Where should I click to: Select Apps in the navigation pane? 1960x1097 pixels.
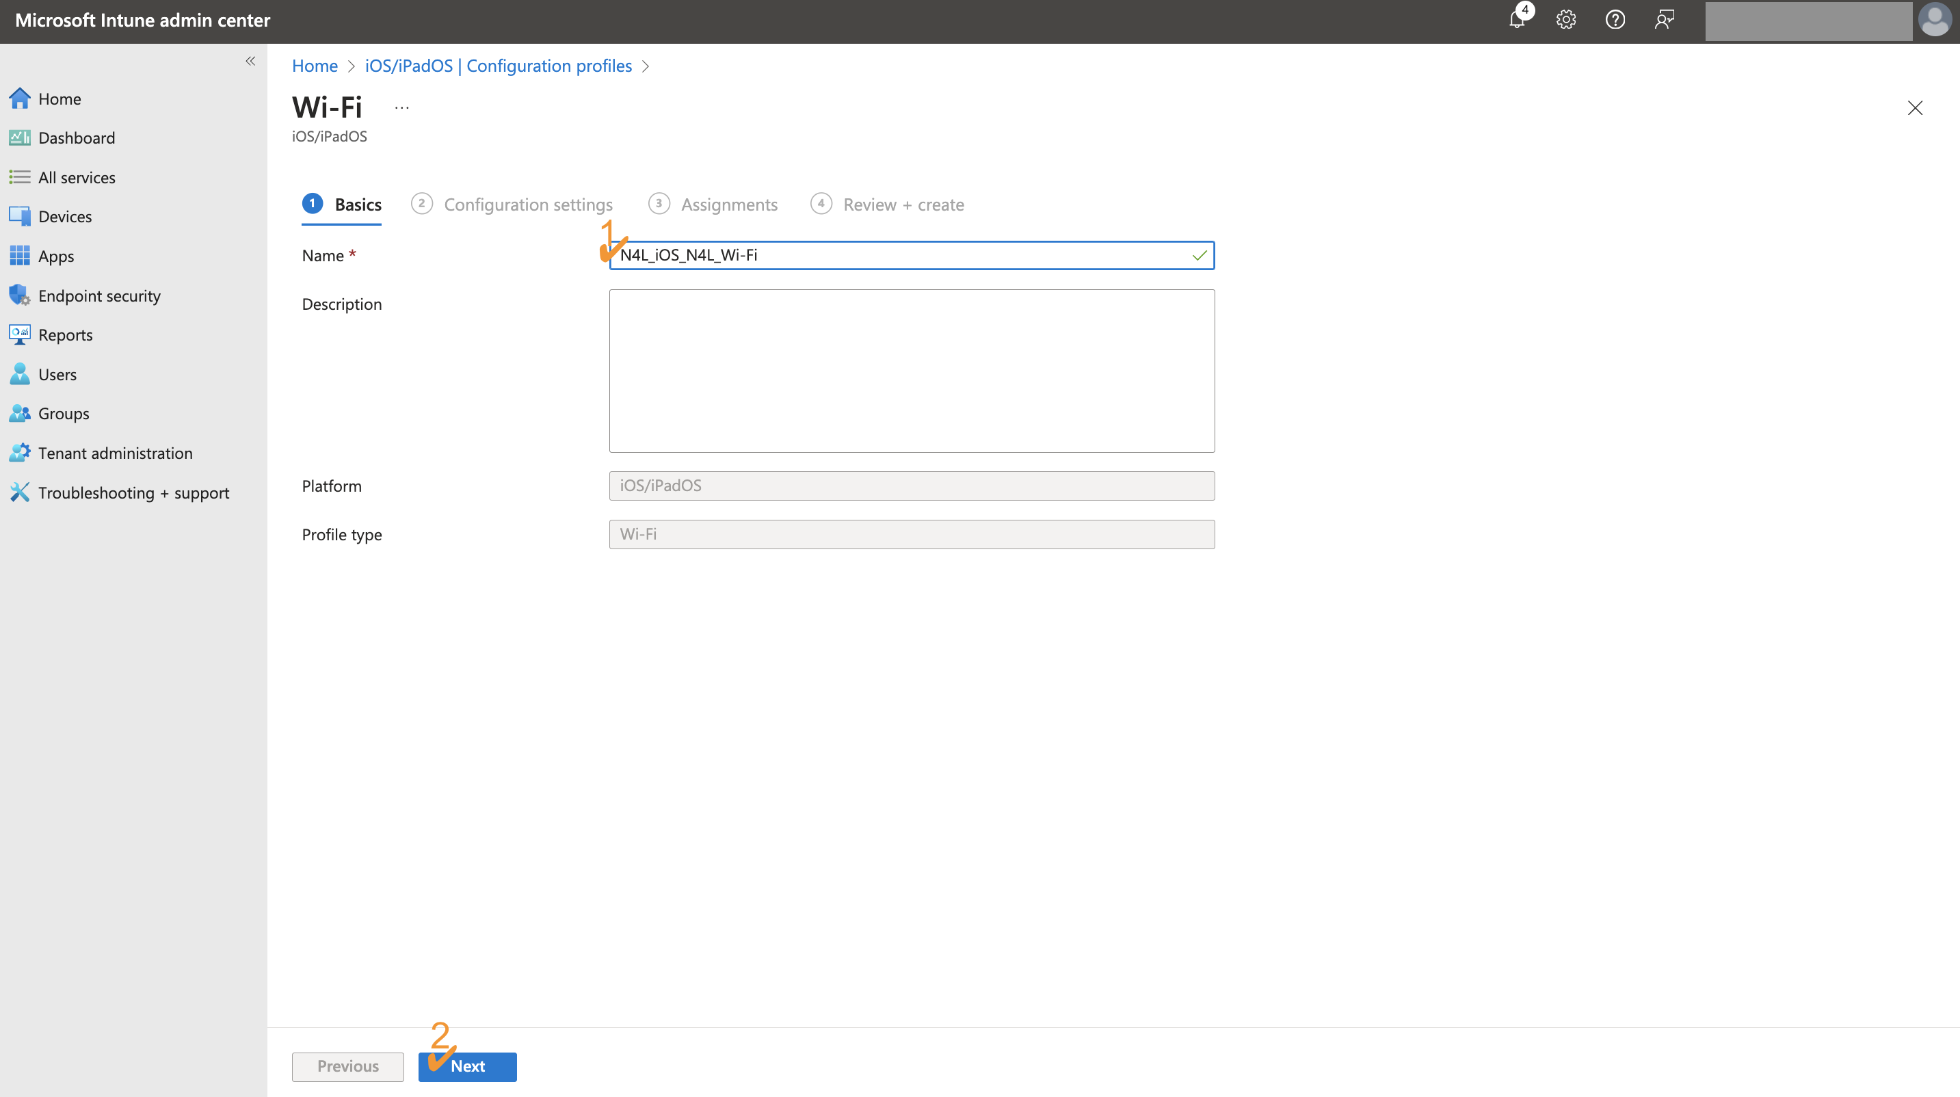click(x=56, y=256)
